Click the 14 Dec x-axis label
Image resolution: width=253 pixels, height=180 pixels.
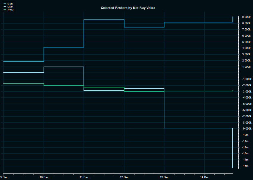tap(204, 177)
